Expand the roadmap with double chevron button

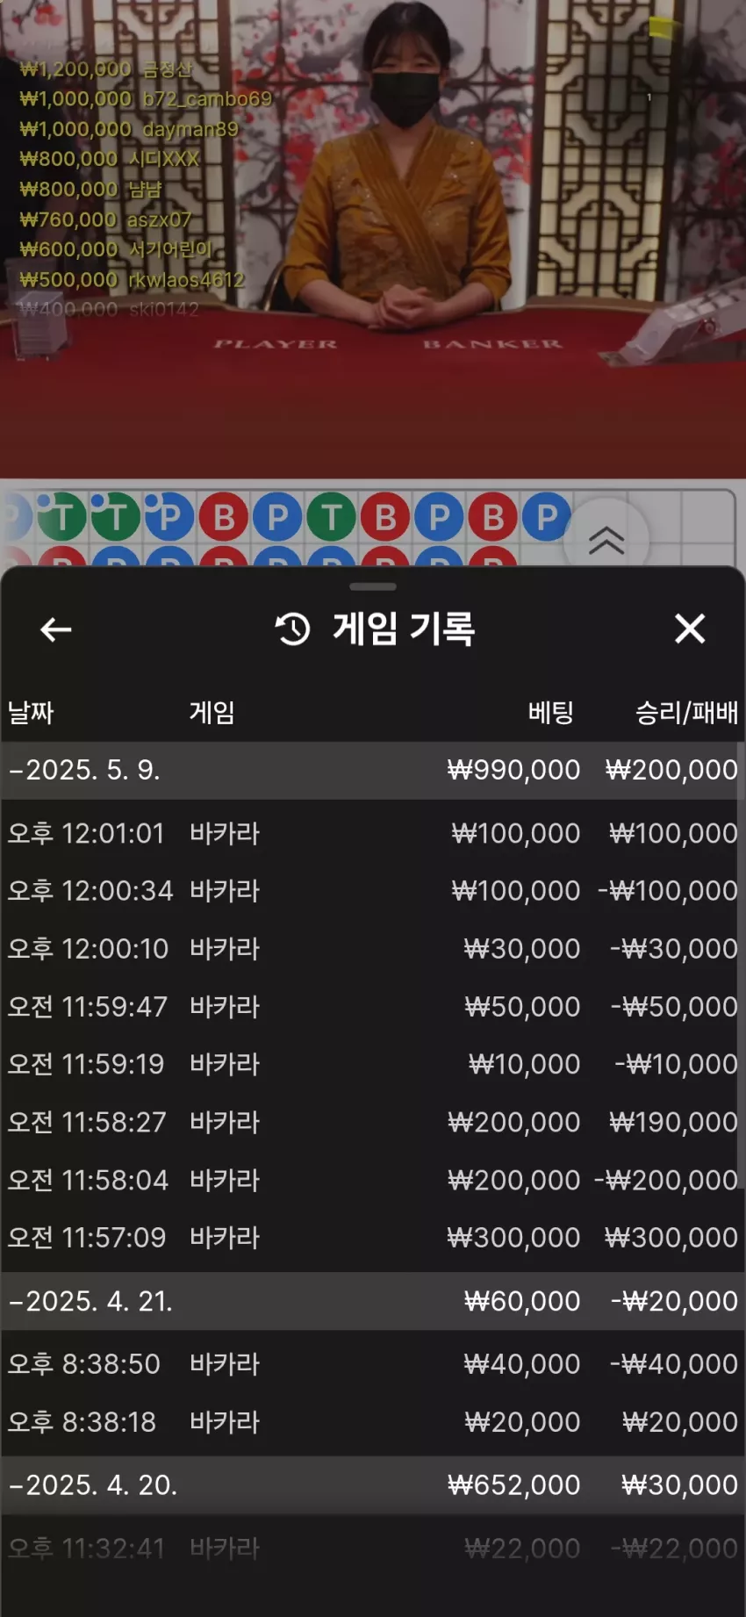point(606,539)
